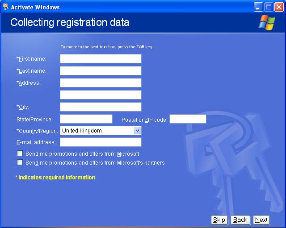This screenshot has height=228, width=286.
Task: Go to the previous step with Back
Action: (240, 220)
